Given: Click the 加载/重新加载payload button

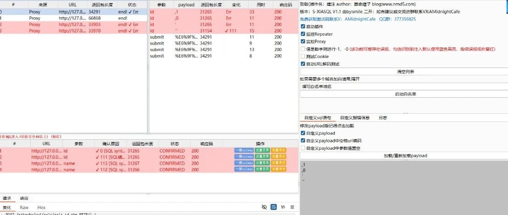Looking at the screenshot, I should click(404, 156).
